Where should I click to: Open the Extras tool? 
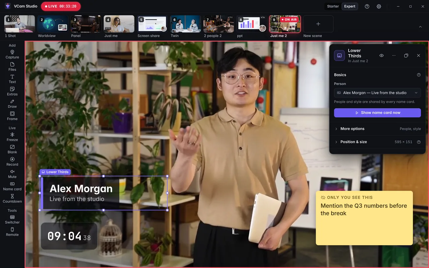(x=12, y=91)
